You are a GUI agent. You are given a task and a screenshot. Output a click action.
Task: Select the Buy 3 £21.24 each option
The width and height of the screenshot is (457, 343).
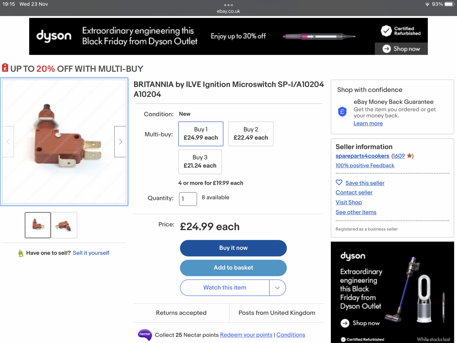(200, 162)
